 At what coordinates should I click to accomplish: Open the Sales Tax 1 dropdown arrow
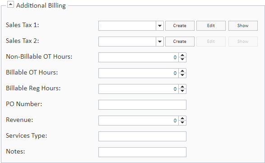[x=160, y=26]
